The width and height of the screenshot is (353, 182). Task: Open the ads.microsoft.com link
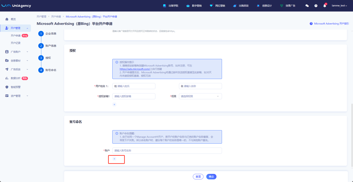pyautogui.click(x=135, y=69)
